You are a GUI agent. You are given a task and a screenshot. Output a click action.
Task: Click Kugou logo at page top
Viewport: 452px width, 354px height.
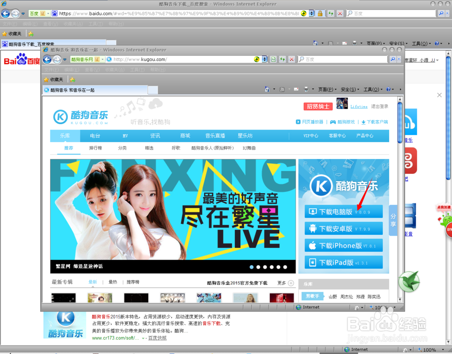point(81,117)
